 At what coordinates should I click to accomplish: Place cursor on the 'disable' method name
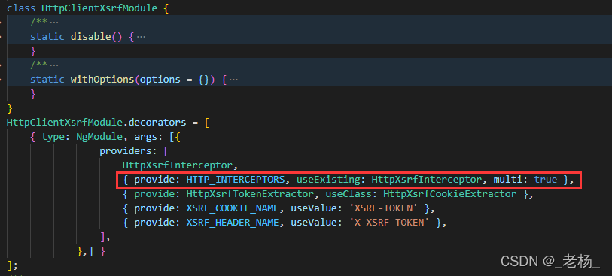[91, 37]
